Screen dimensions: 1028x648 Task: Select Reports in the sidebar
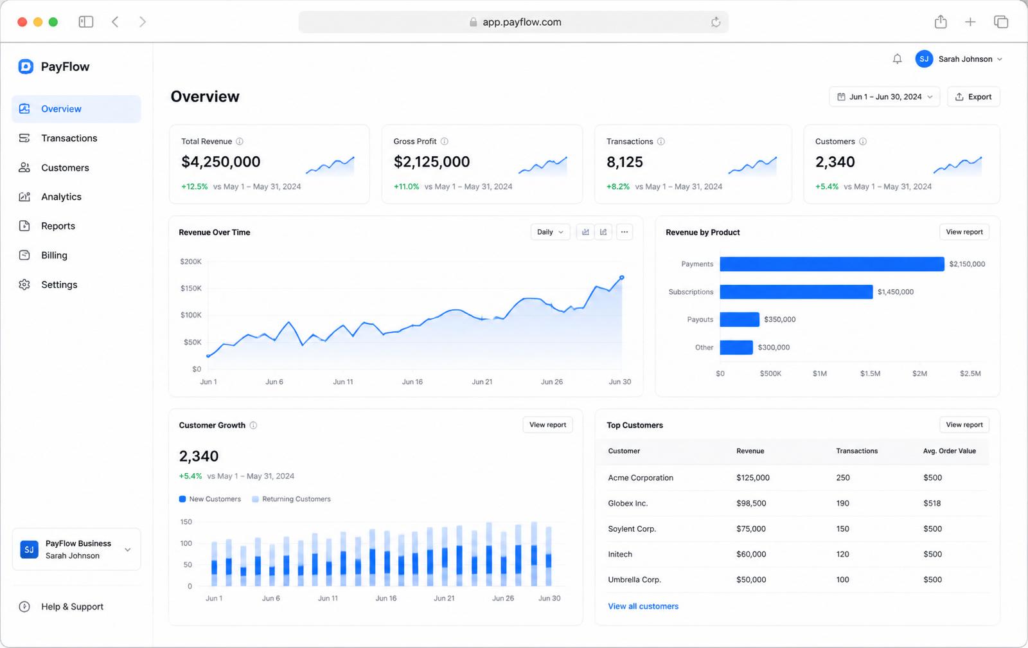click(76, 226)
